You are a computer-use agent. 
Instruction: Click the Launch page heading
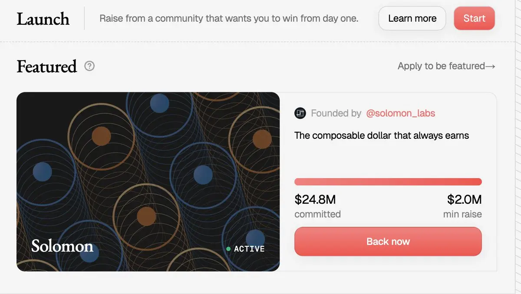click(x=43, y=19)
